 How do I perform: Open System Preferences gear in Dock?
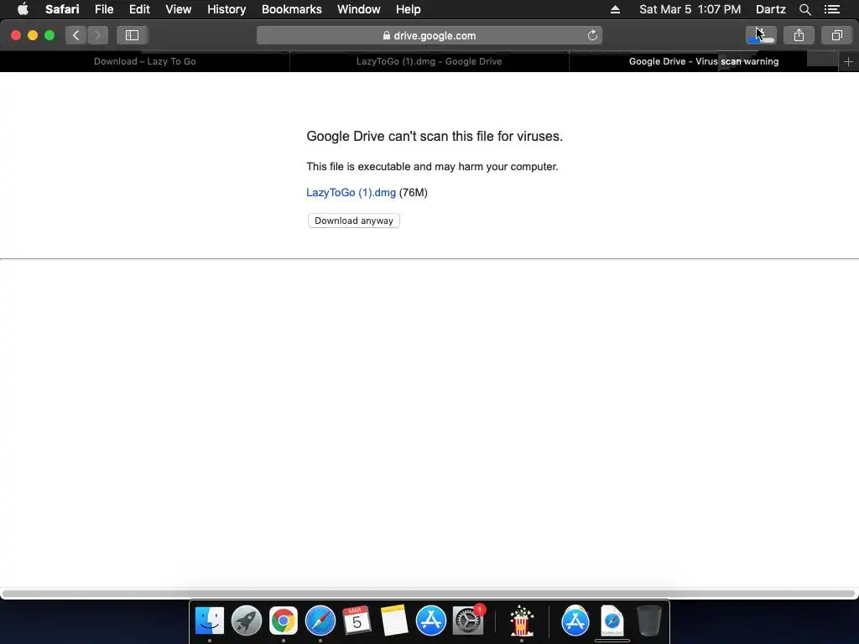tap(468, 621)
